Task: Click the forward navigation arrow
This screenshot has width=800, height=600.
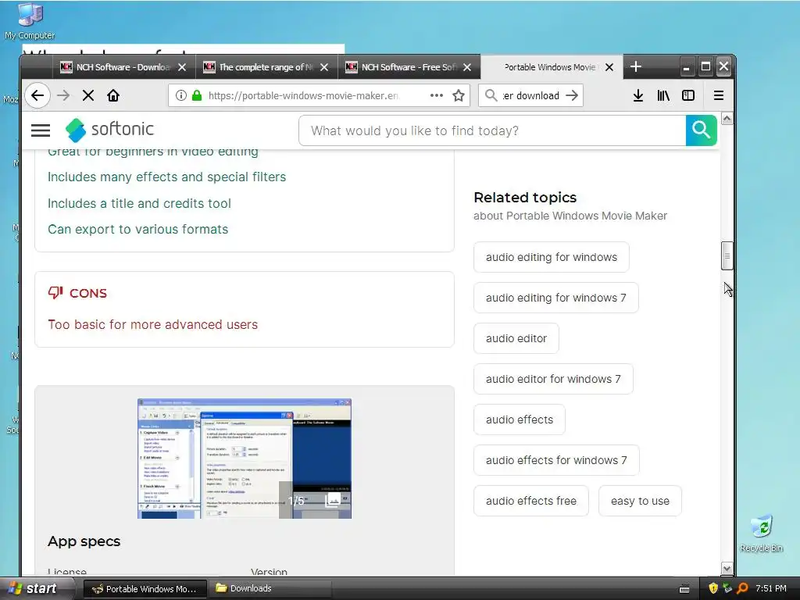Action: click(62, 95)
